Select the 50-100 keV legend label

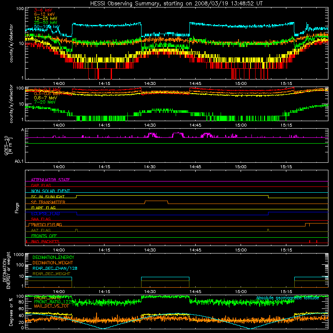pos(47,27)
